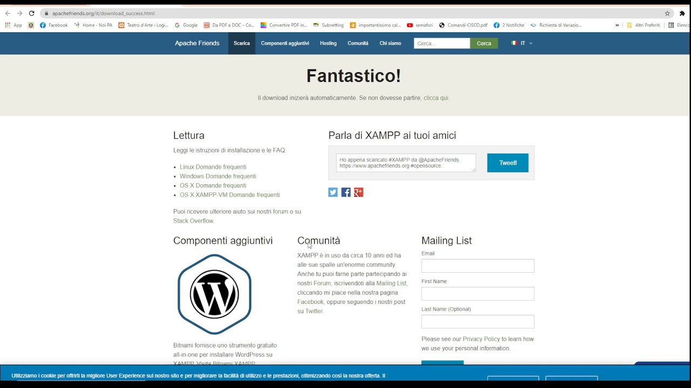691x388 pixels.
Task: Open the Scarica menu item
Action: (x=242, y=43)
